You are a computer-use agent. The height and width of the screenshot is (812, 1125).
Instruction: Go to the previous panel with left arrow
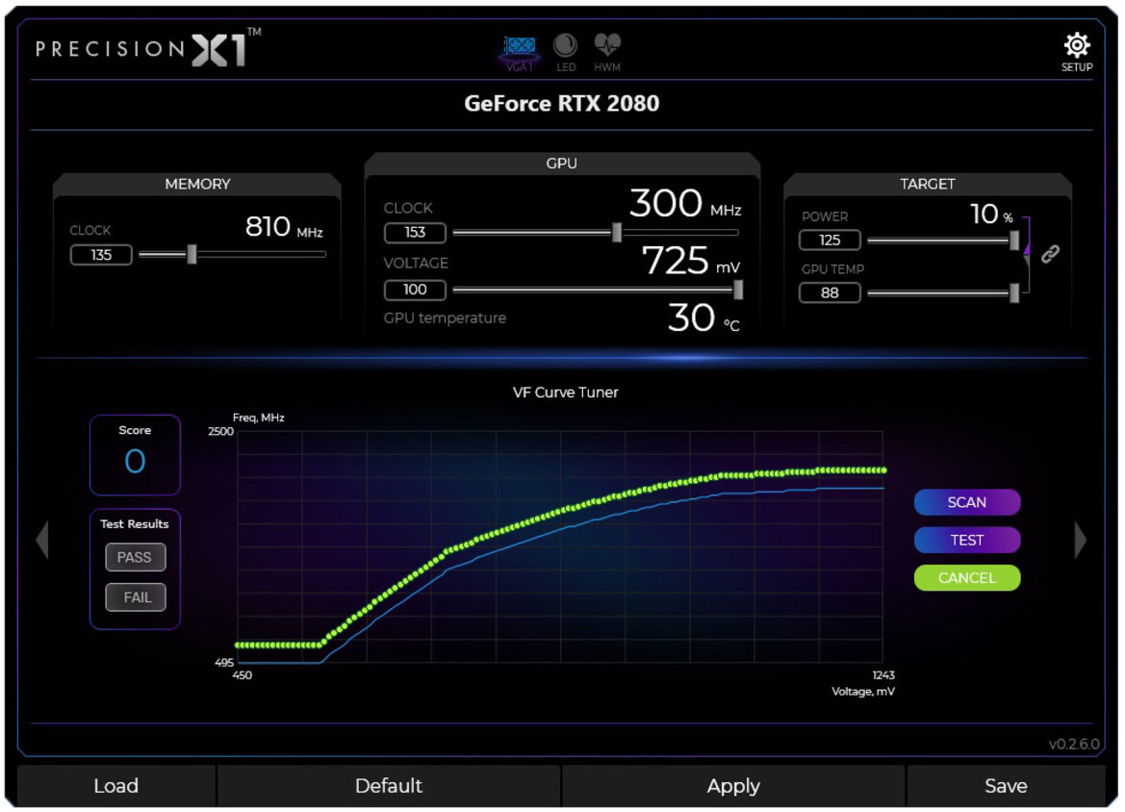pos(43,540)
